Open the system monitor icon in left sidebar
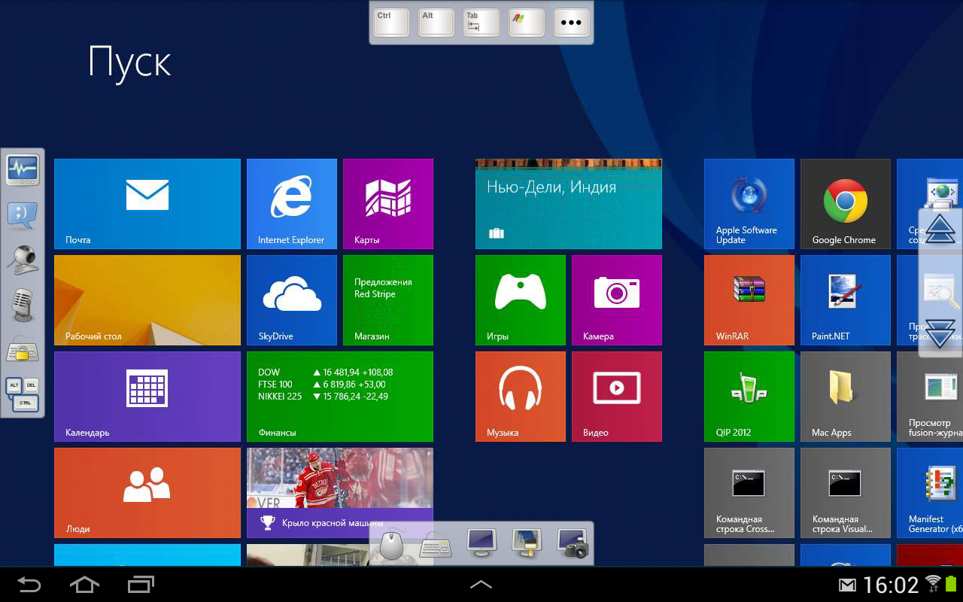This screenshot has height=602, width=963. pos(23,170)
